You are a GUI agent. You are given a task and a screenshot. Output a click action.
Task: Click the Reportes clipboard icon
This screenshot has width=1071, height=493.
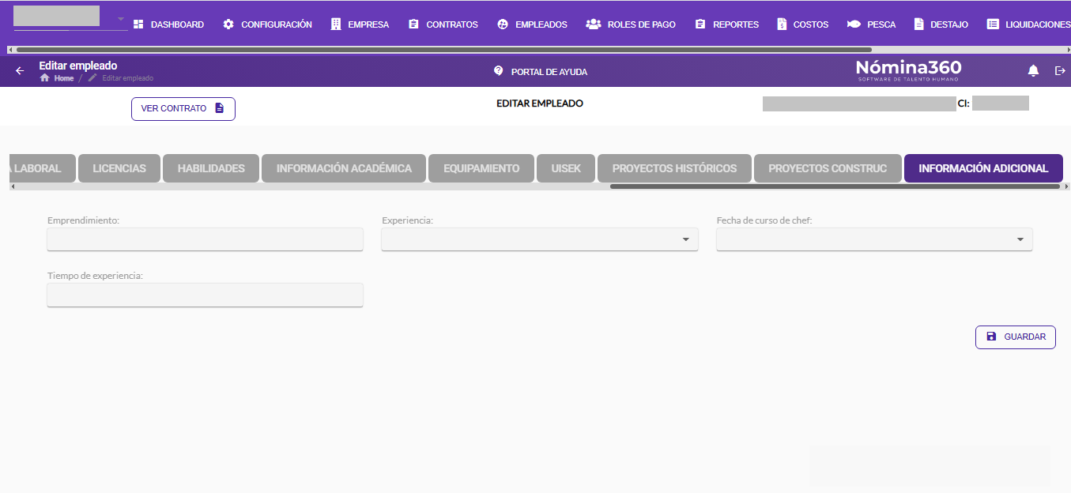pos(700,24)
